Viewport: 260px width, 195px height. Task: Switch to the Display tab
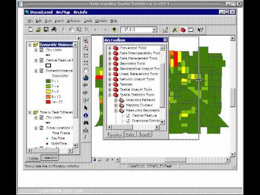click(x=33, y=158)
